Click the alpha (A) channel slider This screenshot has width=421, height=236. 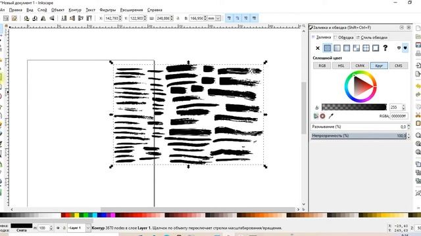[x=354, y=108]
